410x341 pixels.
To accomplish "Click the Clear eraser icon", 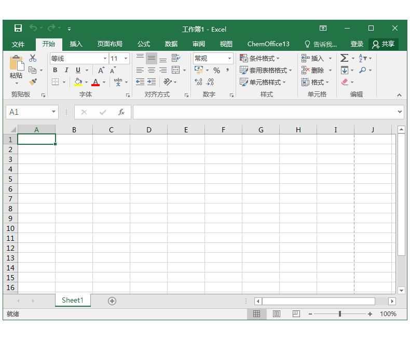I will tap(345, 82).
